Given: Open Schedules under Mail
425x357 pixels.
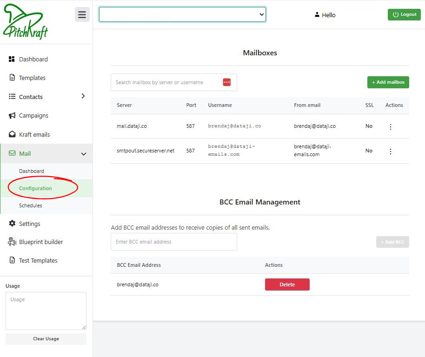Looking at the screenshot, I should coord(31,205).
